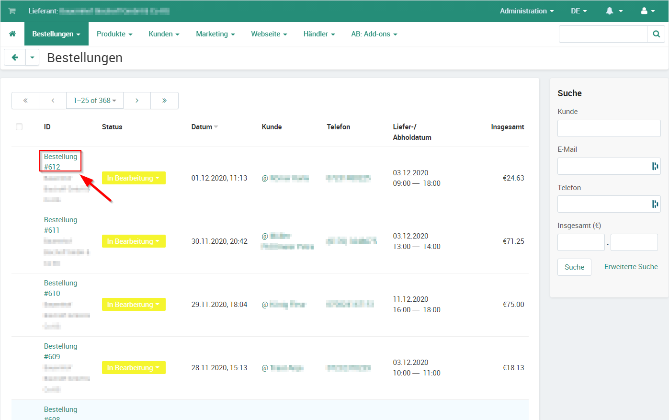Viewport: 669px width, 420px height.
Task: Open the AB: Add-ons menu
Action: click(x=374, y=34)
